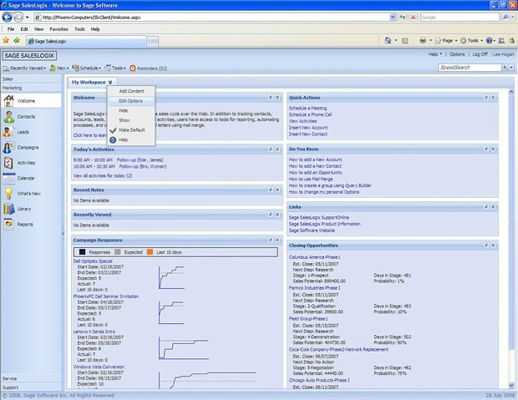
Task: Click the browser Print icon
Action: [423, 40]
